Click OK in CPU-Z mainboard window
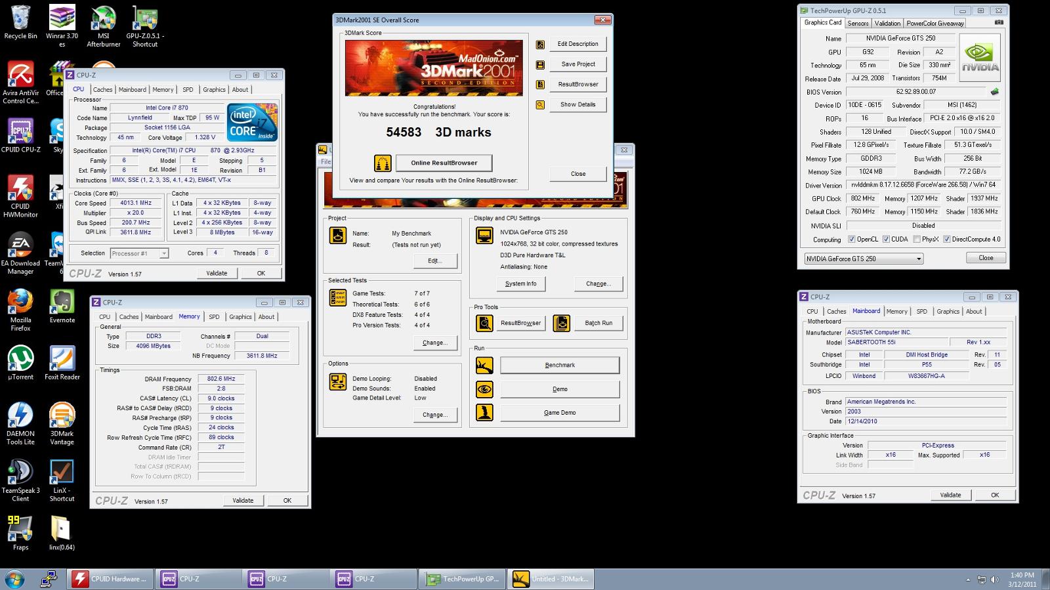Screen dimensions: 1050x590 tap(995, 495)
